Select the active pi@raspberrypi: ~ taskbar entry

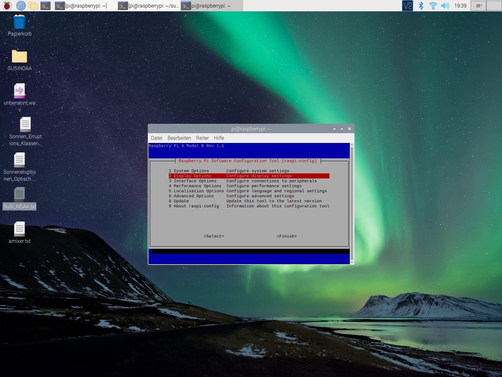(x=212, y=6)
